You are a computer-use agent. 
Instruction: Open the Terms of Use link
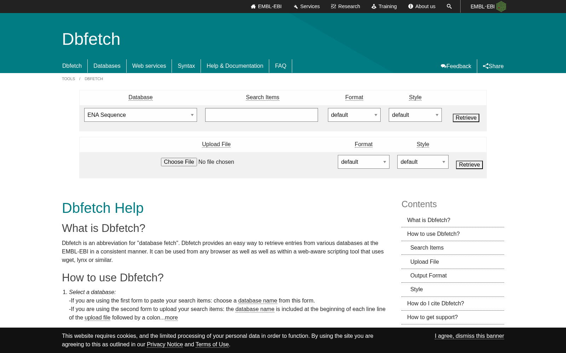click(x=212, y=345)
